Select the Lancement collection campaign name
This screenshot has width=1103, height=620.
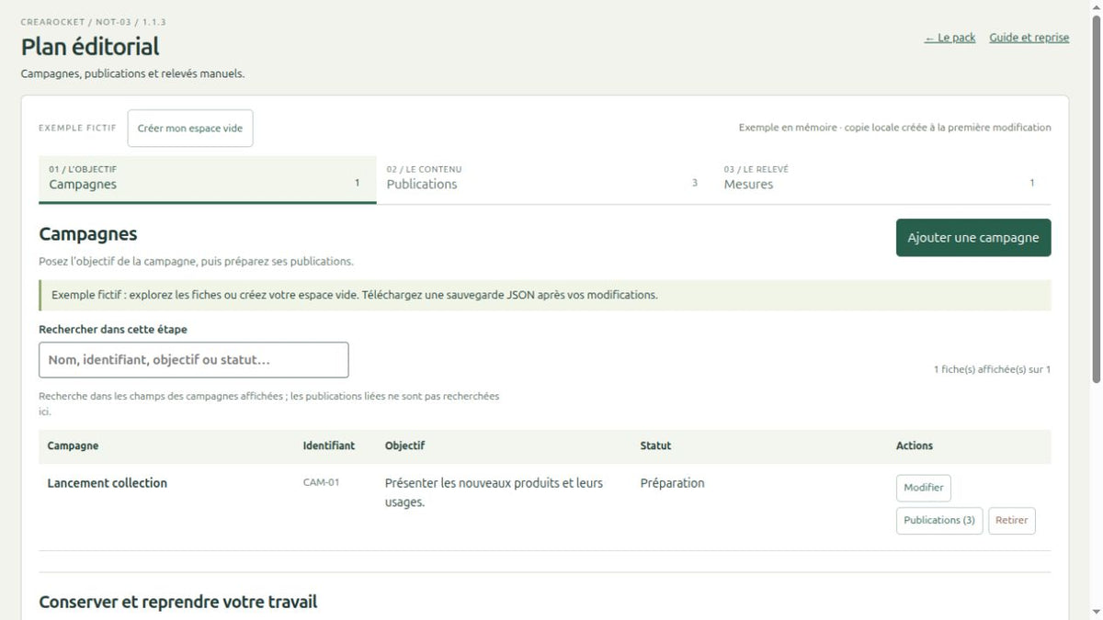coord(108,483)
